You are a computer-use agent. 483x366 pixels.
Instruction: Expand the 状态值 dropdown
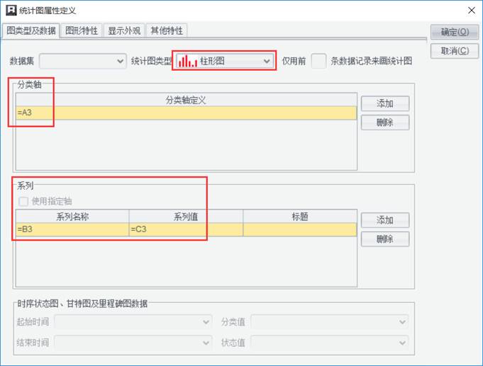point(330,343)
